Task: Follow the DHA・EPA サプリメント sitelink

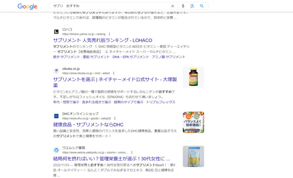Action: pyautogui.click(x=131, y=57)
